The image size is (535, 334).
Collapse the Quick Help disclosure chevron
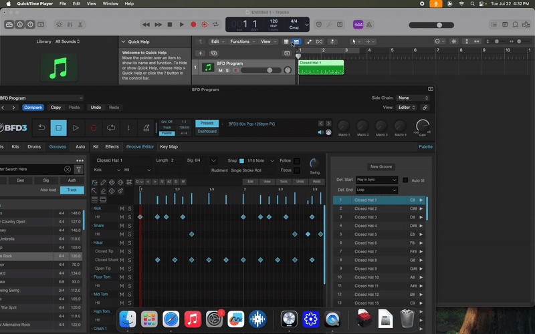coord(124,41)
